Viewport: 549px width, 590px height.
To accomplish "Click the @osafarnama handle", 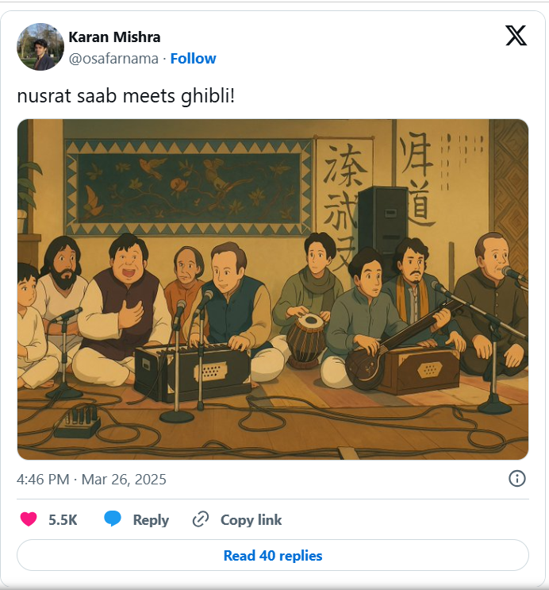I will [x=113, y=59].
